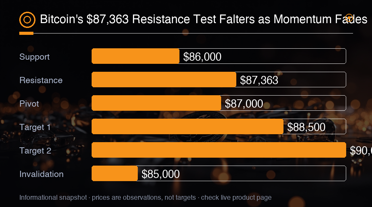Select the Support row label
372x207 pixels.
pyautogui.click(x=34, y=57)
